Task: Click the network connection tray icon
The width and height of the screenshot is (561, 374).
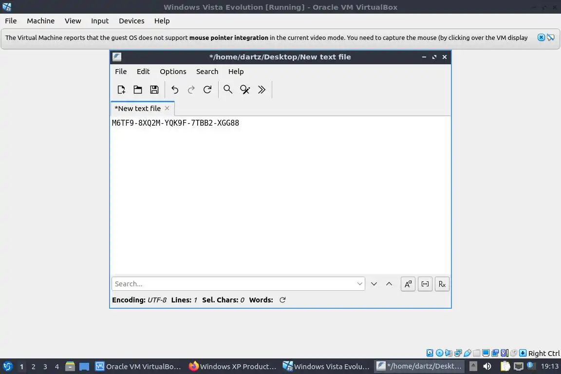Action: pyautogui.click(x=519, y=366)
